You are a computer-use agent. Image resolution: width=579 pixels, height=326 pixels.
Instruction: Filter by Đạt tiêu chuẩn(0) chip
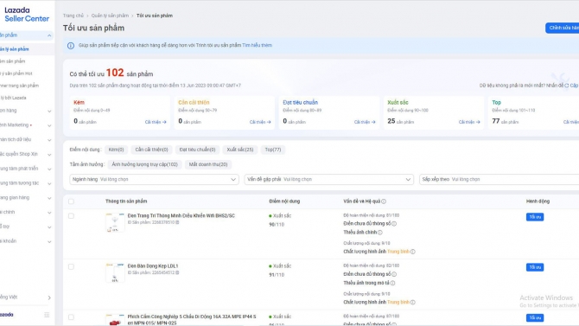197,150
